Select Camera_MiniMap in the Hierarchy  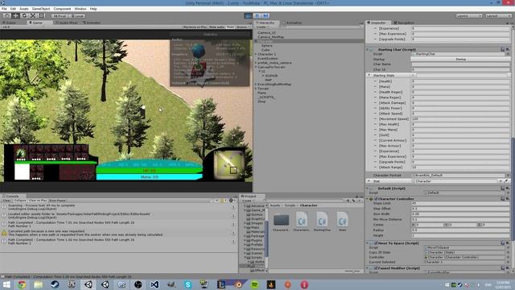(270, 37)
